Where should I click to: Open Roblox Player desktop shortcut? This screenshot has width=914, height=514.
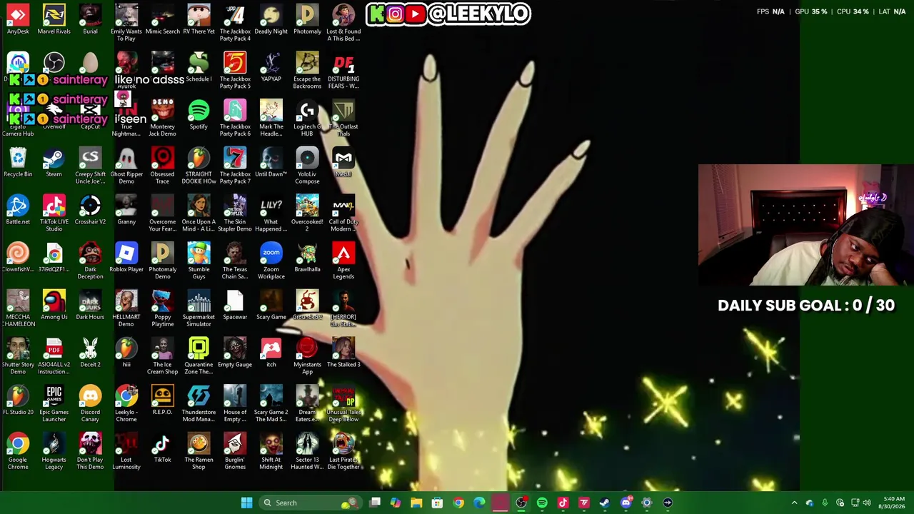point(126,258)
